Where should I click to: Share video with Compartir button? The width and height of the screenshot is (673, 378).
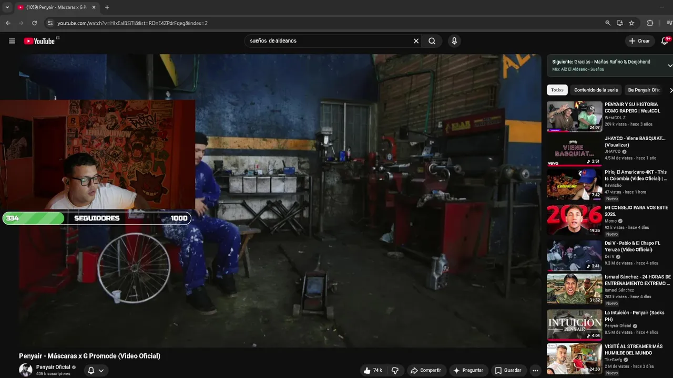[426, 370]
